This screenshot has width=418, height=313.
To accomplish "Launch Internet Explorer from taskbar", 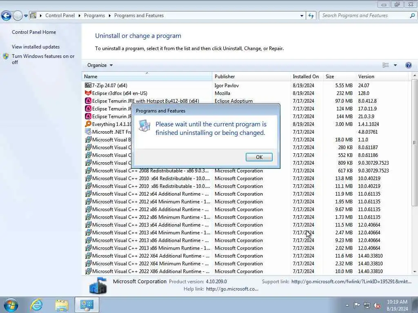I will pos(36,305).
